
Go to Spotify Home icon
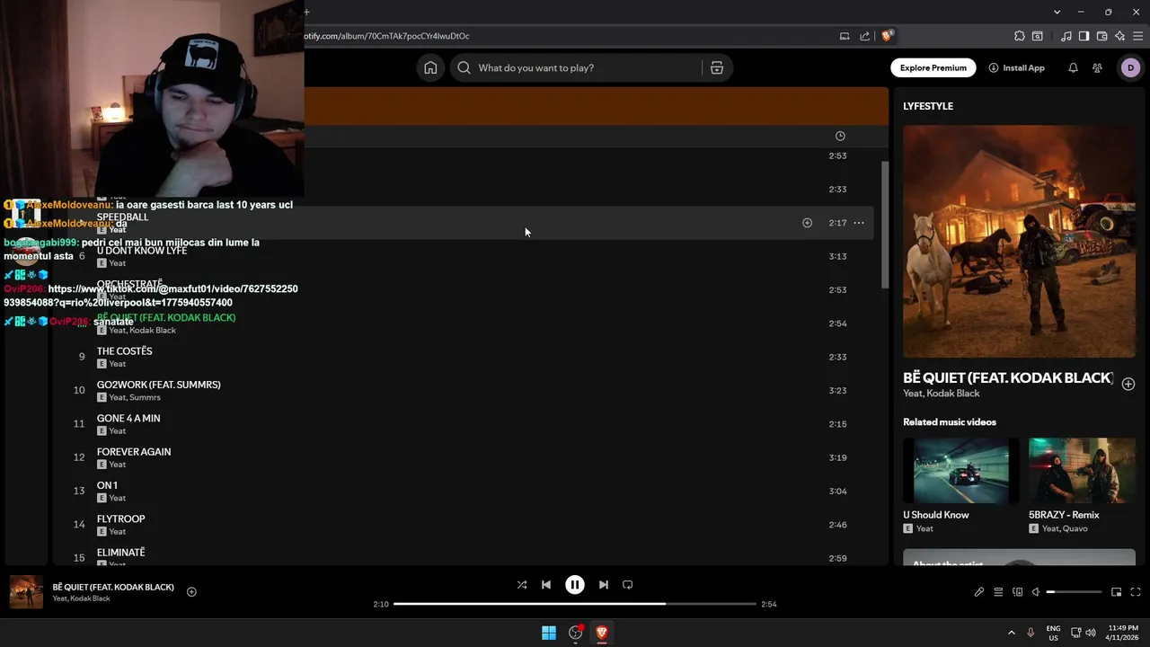coord(430,68)
